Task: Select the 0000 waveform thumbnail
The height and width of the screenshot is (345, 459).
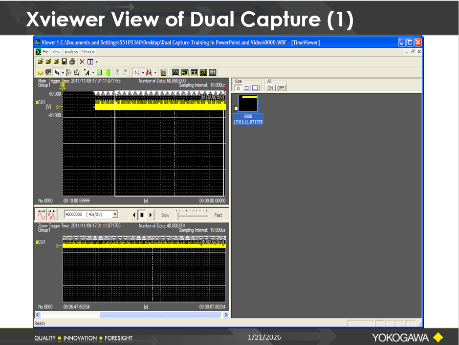Action: coord(248,104)
